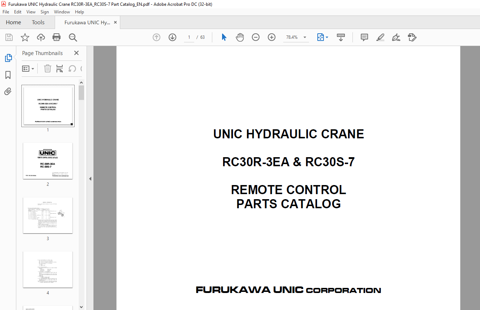Go to previous page using up arrow
480x310 pixels.
[156, 37]
